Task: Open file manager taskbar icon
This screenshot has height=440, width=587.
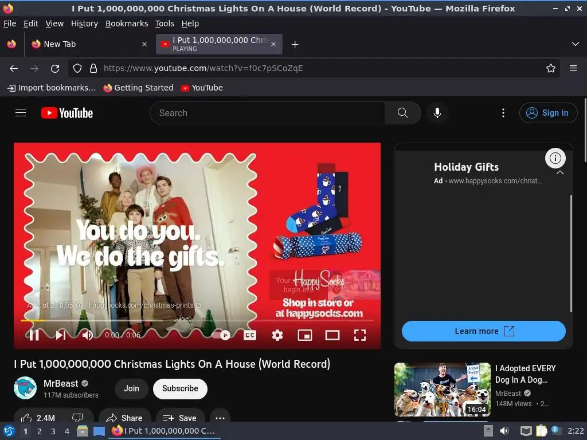Action: click(83, 431)
